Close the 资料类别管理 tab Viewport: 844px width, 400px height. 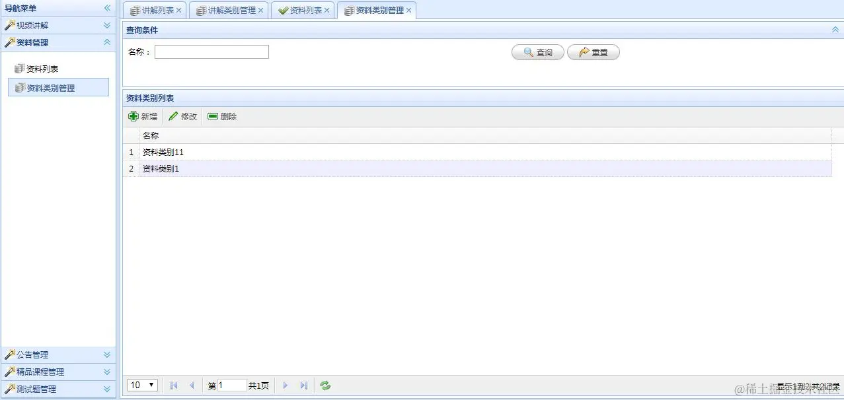(x=409, y=11)
